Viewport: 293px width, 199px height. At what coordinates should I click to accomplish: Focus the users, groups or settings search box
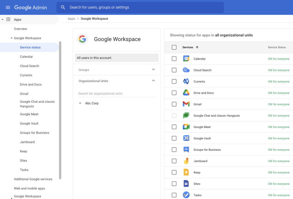pyautogui.click(x=140, y=7)
